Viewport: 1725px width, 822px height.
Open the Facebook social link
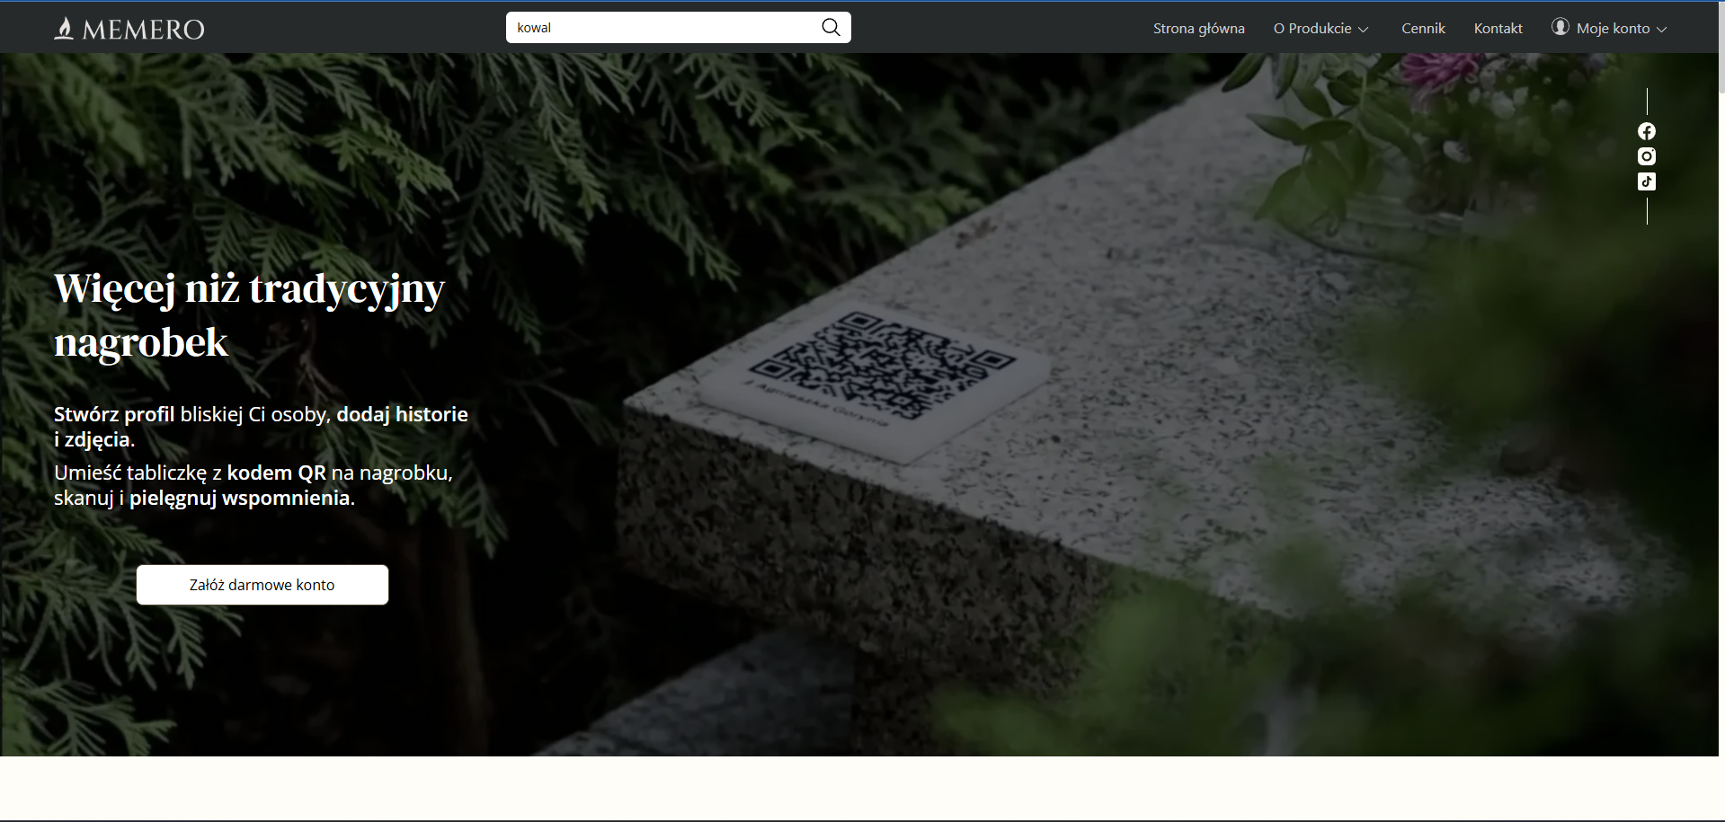click(1647, 131)
